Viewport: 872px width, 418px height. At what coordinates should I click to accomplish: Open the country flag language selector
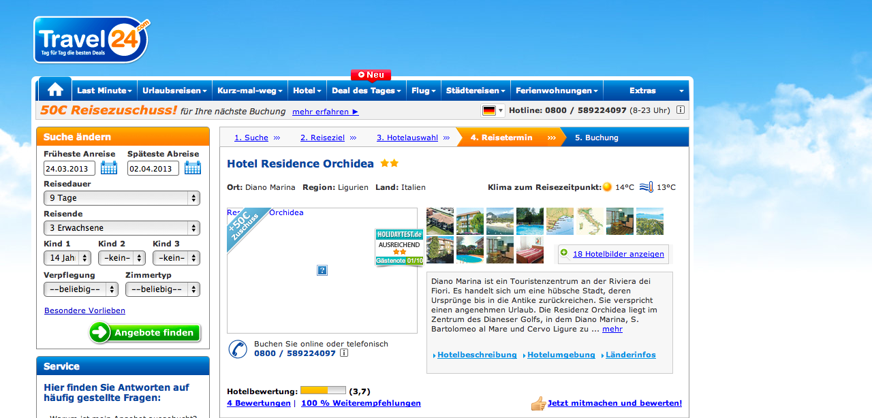493,110
